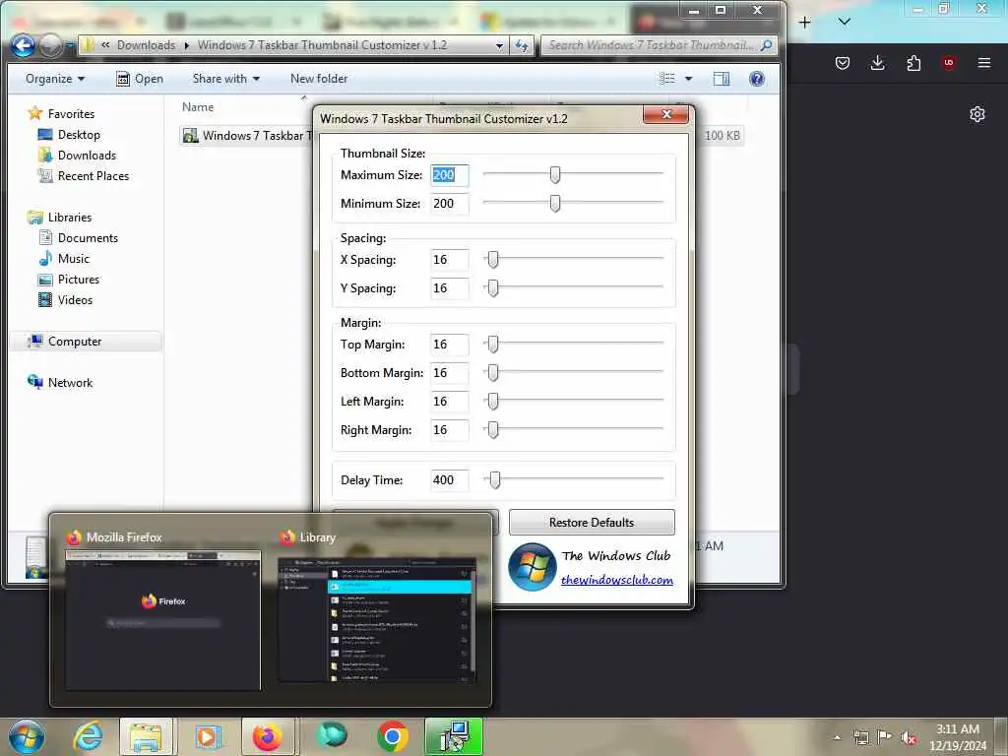Click the Delay Time value field
Image resolution: width=1008 pixels, height=756 pixels.
tap(449, 480)
